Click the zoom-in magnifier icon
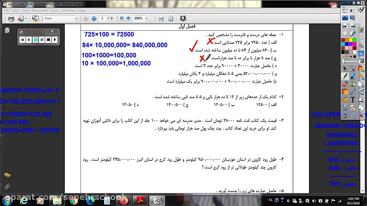 pos(128,18)
